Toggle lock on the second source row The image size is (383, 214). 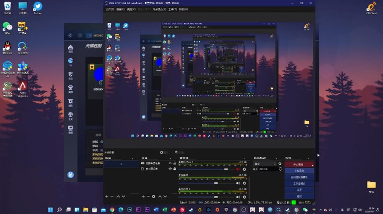coord(174,168)
